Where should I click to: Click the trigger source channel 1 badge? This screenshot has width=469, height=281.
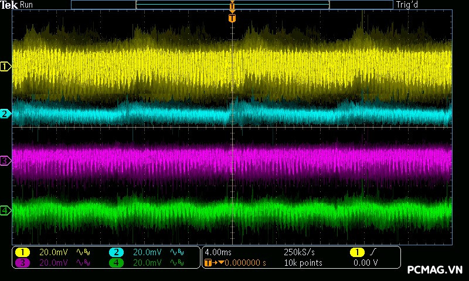(357, 252)
